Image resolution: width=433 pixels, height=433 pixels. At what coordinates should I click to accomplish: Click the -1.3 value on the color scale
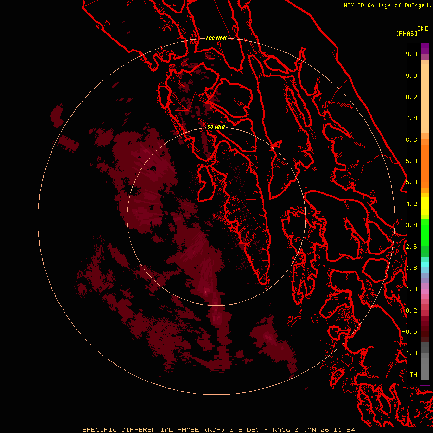click(409, 353)
